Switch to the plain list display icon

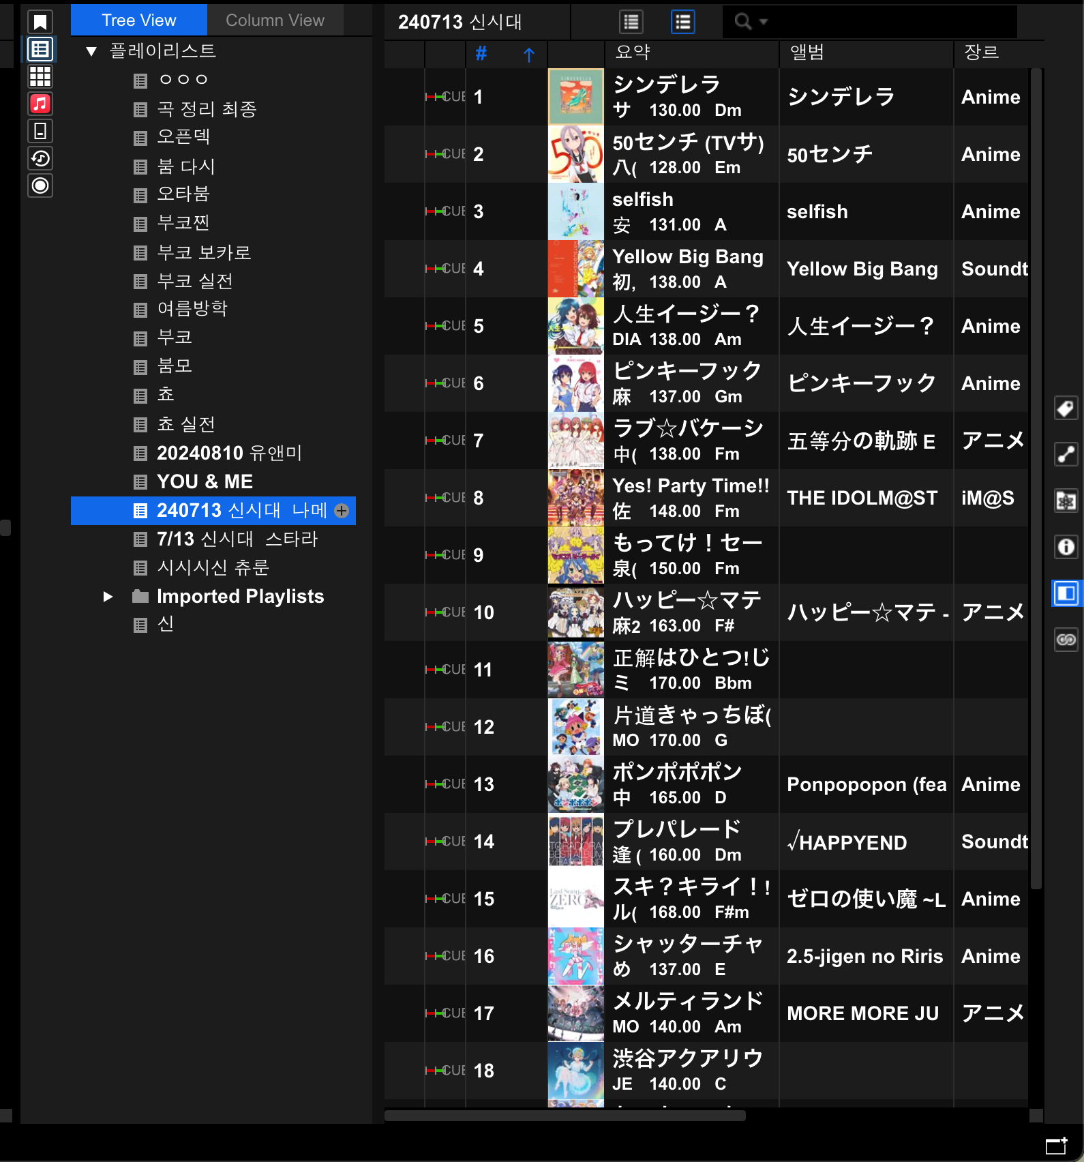[x=631, y=22]
